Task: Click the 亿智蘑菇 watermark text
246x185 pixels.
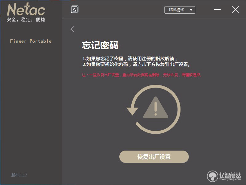Action: (x=230, y=175)
